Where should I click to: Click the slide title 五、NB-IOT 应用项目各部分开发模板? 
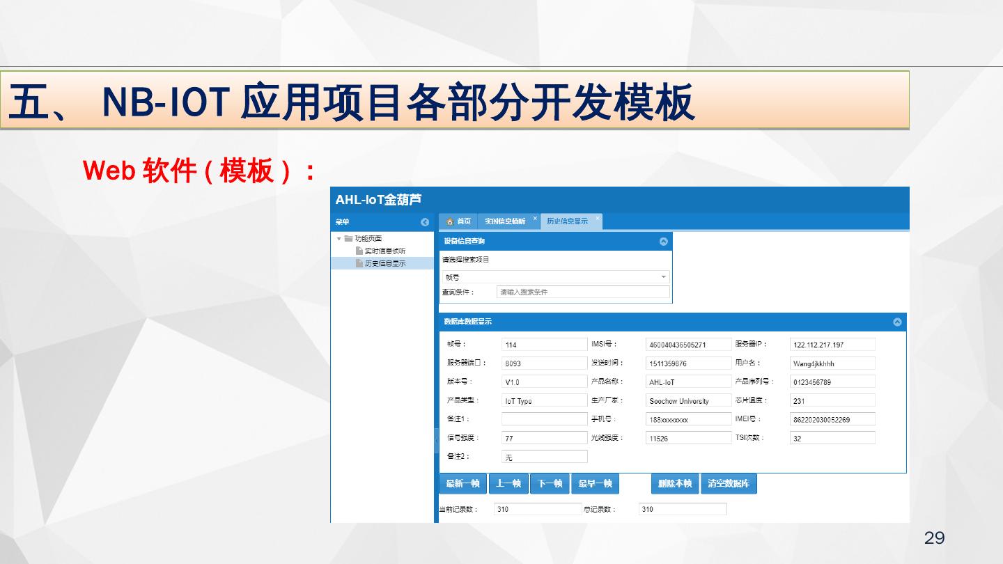coord(352,102)
